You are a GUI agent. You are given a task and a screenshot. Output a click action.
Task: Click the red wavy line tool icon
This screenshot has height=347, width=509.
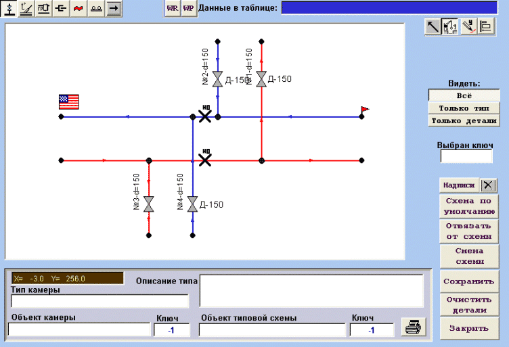[79, 8]
